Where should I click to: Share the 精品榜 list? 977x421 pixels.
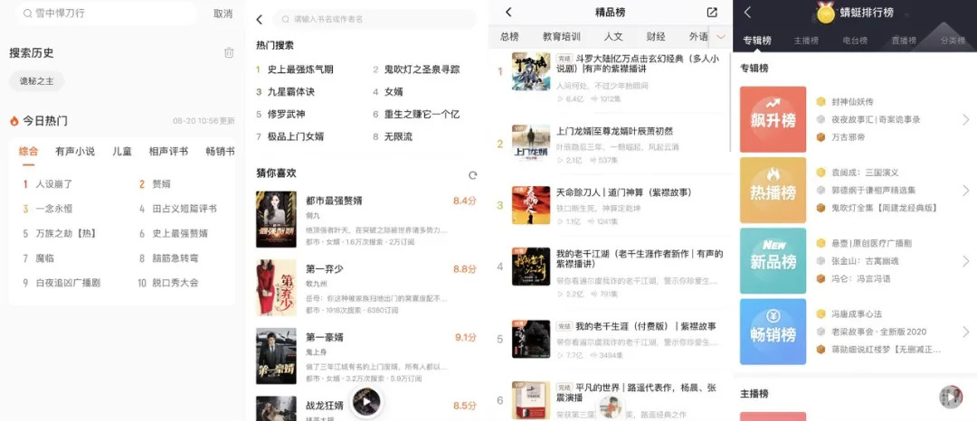(x=712, y=12)
